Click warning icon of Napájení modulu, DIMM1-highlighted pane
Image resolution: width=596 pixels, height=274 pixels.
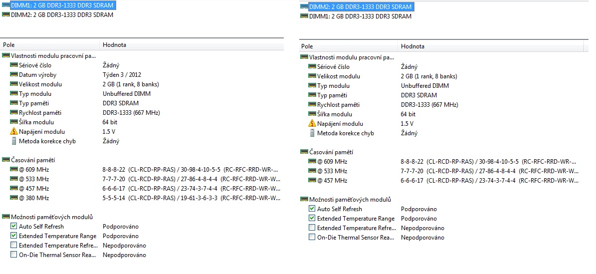(x=13, y=132)
